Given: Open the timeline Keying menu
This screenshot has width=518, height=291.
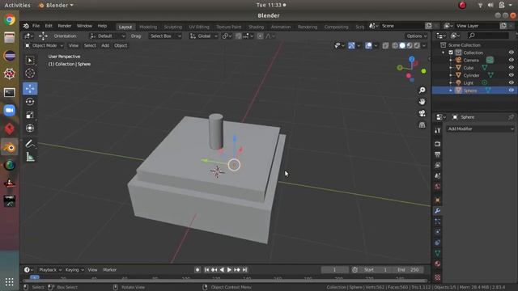Looking at the screenshot, I should [74, 270].
